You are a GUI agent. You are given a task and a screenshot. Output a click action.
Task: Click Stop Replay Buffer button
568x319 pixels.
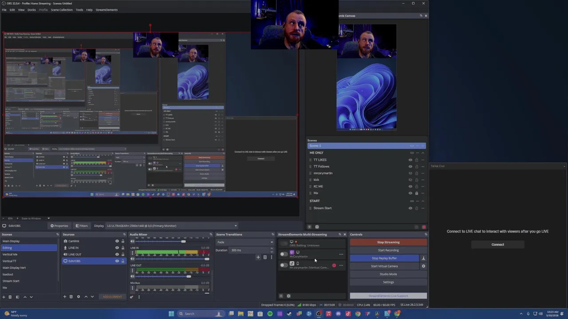point(384,258)
